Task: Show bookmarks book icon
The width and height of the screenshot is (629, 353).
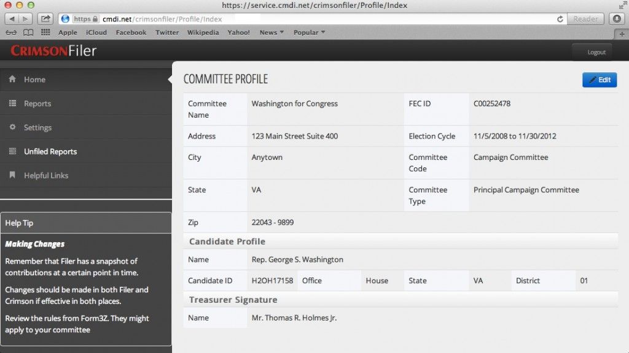Action: [28, 32]
